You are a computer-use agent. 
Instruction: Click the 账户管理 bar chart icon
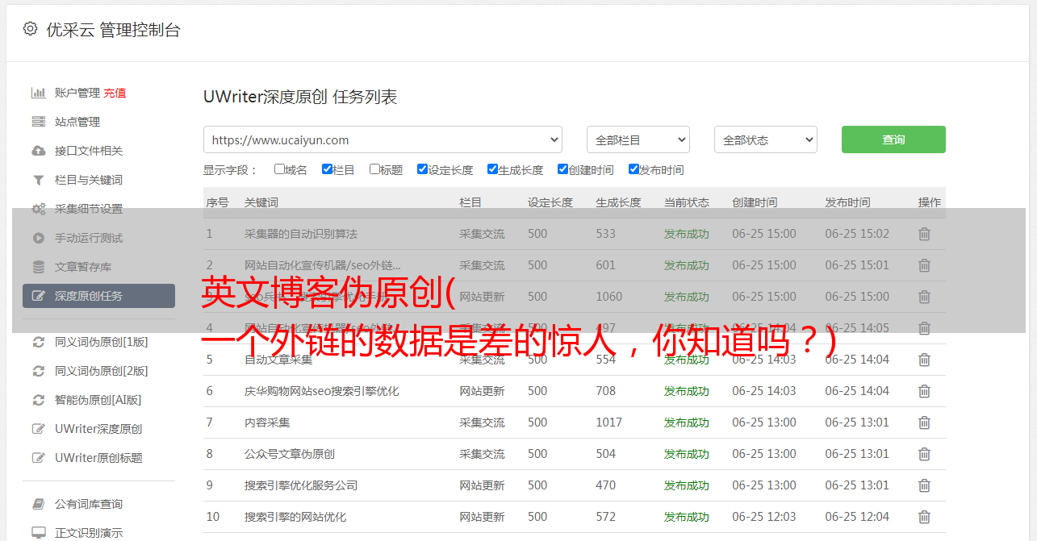point(38,93)
